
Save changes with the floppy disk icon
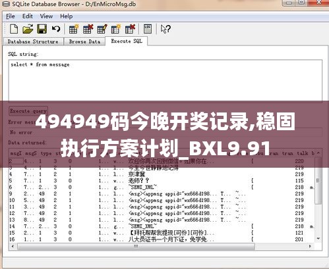(42, 29)
